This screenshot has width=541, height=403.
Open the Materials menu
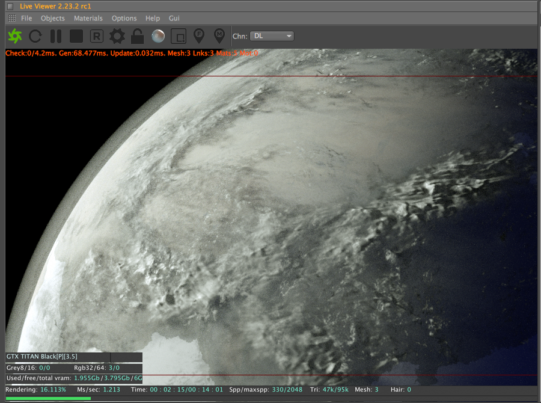(x=88, y=18)
